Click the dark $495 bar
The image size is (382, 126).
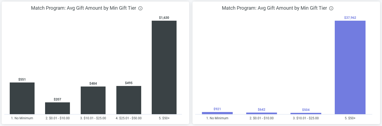tap(129, 100)
